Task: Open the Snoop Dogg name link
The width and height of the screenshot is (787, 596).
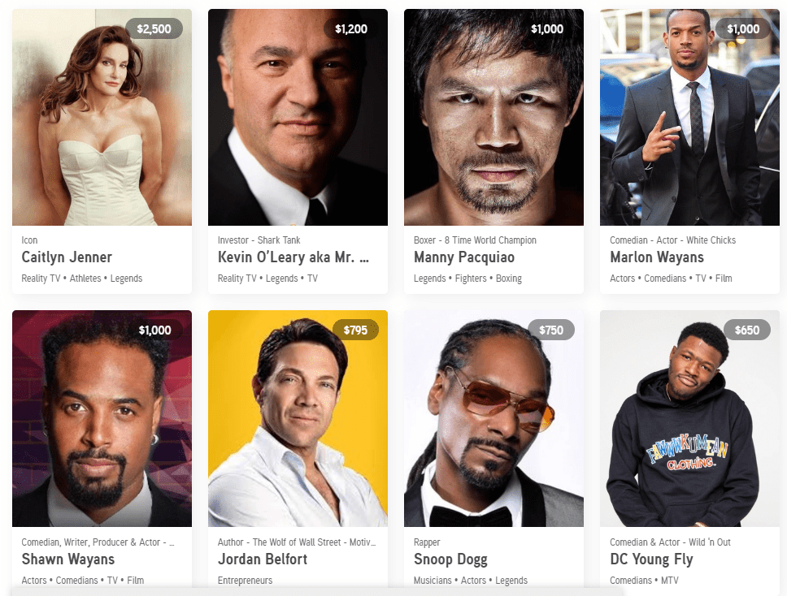Action: pyautogui.click(x=450, y=559)
